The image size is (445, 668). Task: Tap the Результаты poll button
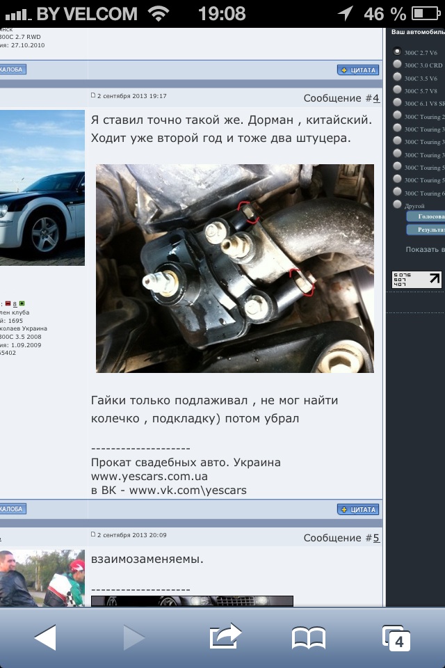pyautogui.click(x=426, y=230)
